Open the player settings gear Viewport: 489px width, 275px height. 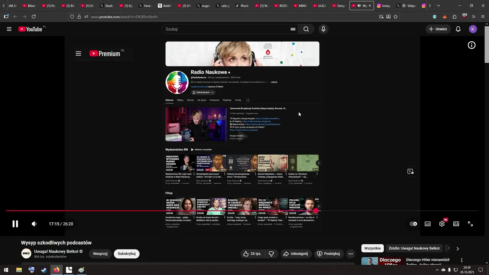click(x=442, y=224)
